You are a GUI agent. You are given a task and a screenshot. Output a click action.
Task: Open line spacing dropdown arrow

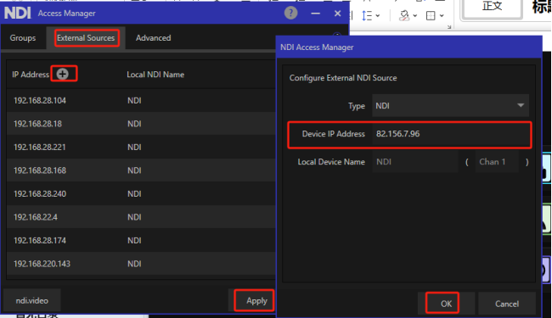tap(378, 15)
